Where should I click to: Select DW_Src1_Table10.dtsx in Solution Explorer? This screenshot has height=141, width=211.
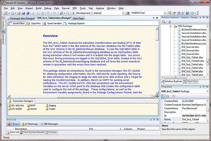pos(193,61)
